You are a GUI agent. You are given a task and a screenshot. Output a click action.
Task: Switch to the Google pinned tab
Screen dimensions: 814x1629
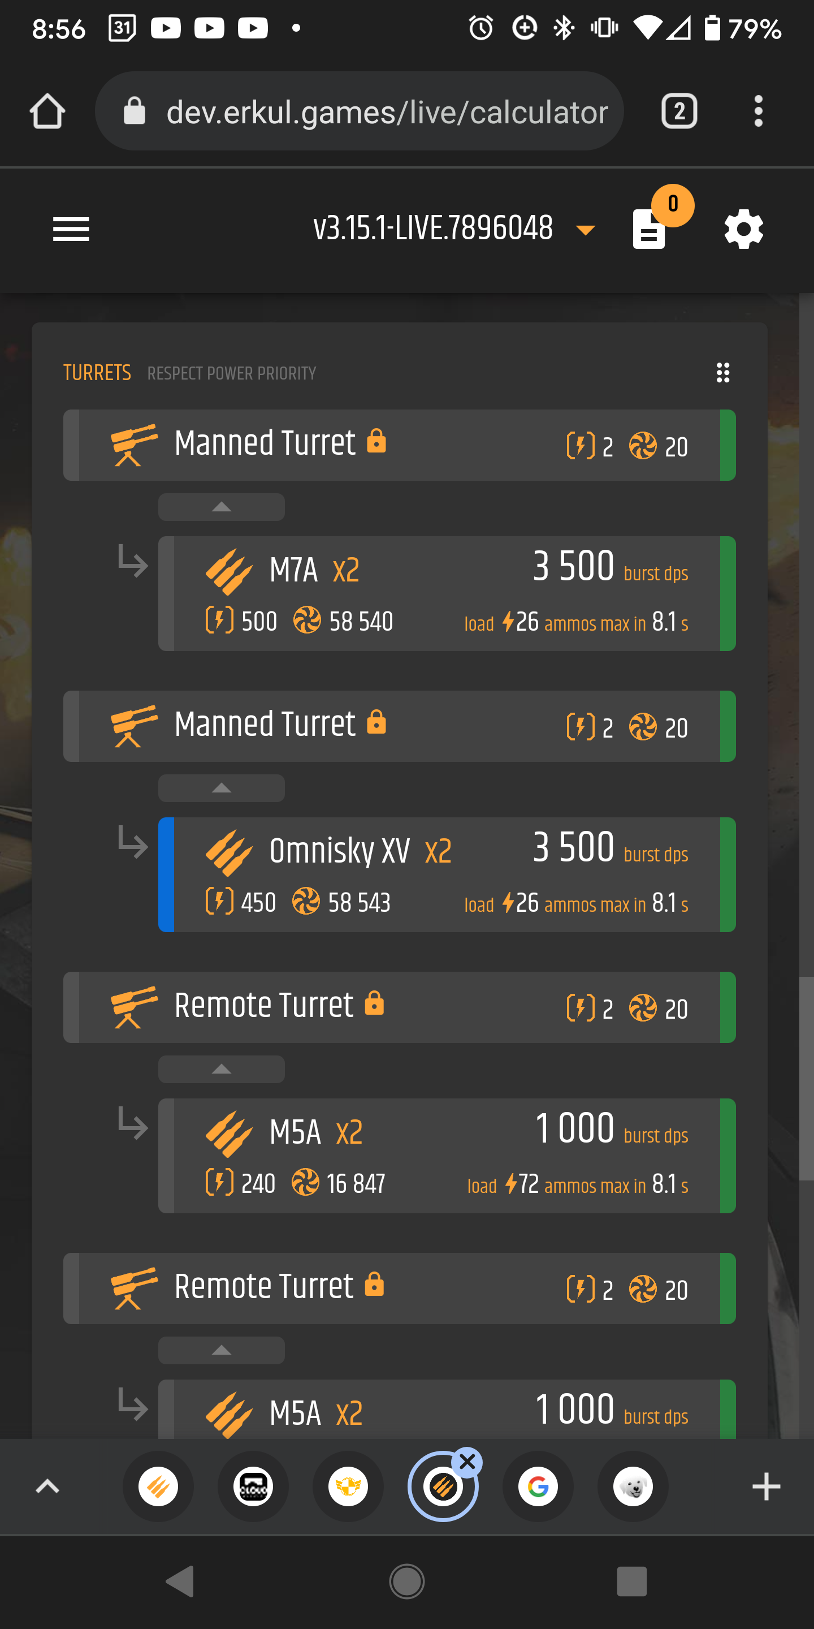click(538, 1486)
